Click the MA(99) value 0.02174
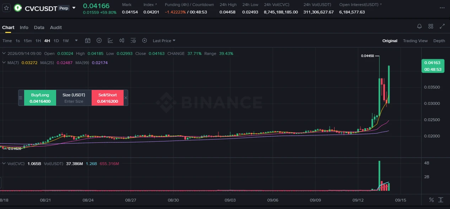 pos(100,63)
